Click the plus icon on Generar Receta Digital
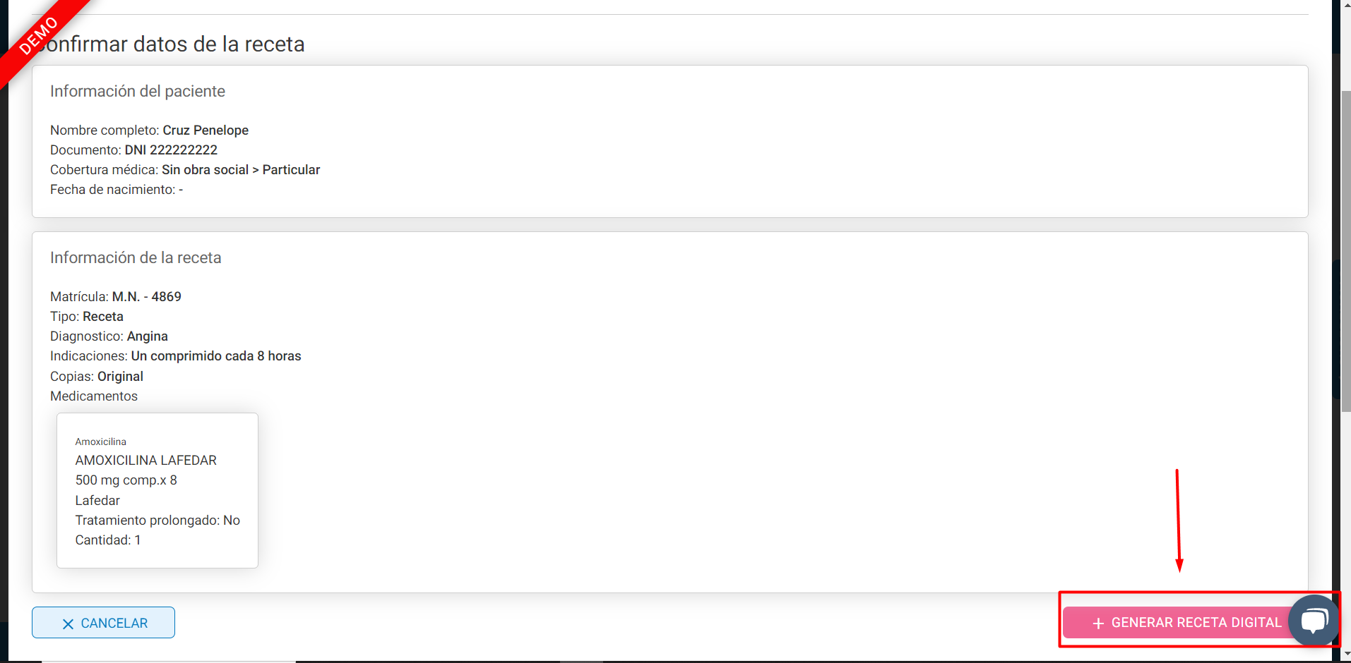This screenshot has width=1351, height=663. click(1098, 624)
